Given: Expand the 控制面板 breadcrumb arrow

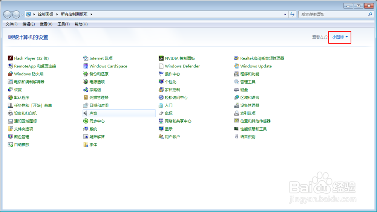Looking at the screenshot, I should click(x=57, y=14).
